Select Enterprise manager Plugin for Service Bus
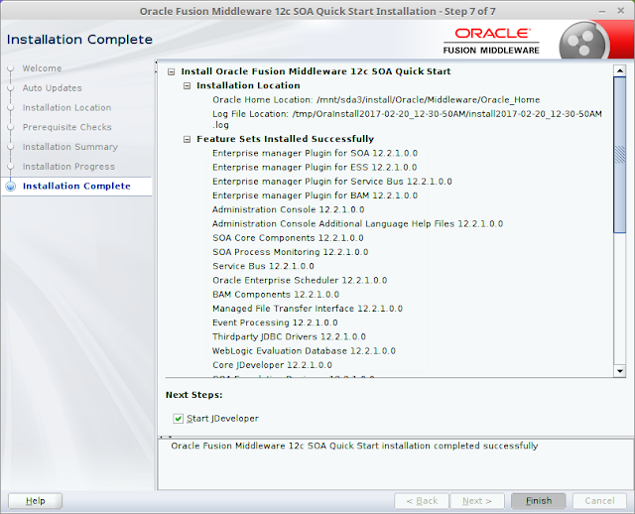635x514 pixels. (x=332, y=182)
